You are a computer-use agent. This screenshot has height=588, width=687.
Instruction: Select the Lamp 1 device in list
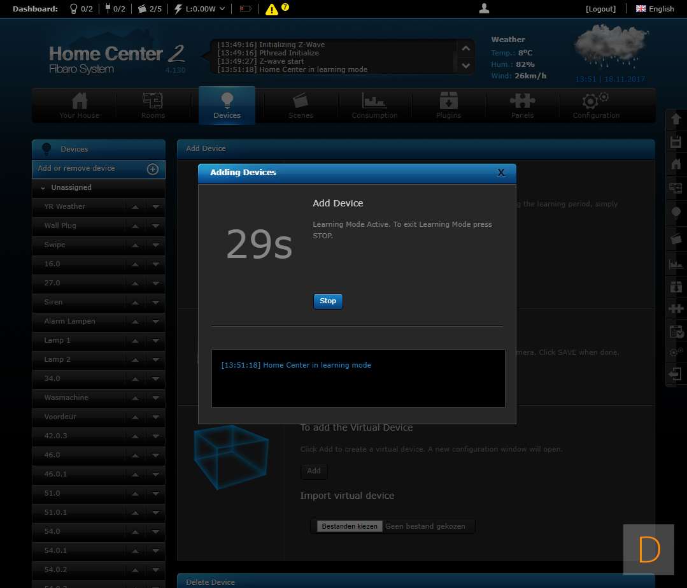point(57,340)
